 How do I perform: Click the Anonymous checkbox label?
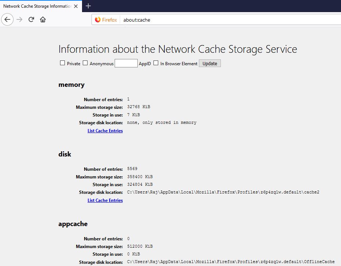click(x=101, y=63)
